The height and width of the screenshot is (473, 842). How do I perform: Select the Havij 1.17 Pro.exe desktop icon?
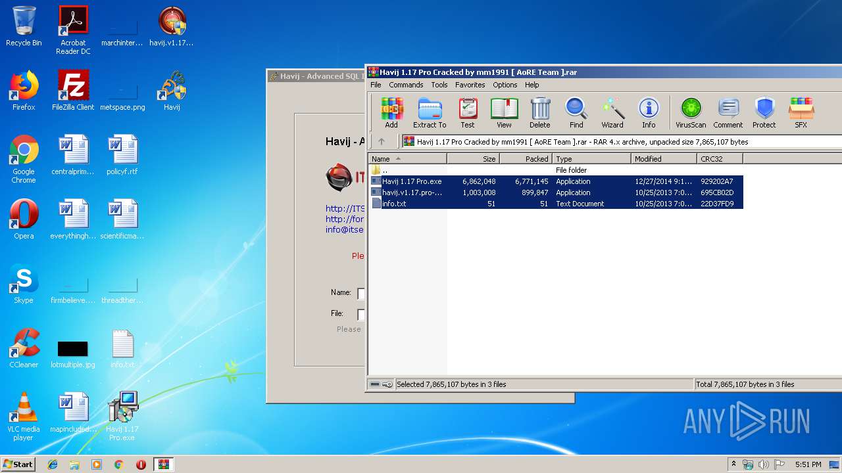click(x=122, y=417)
